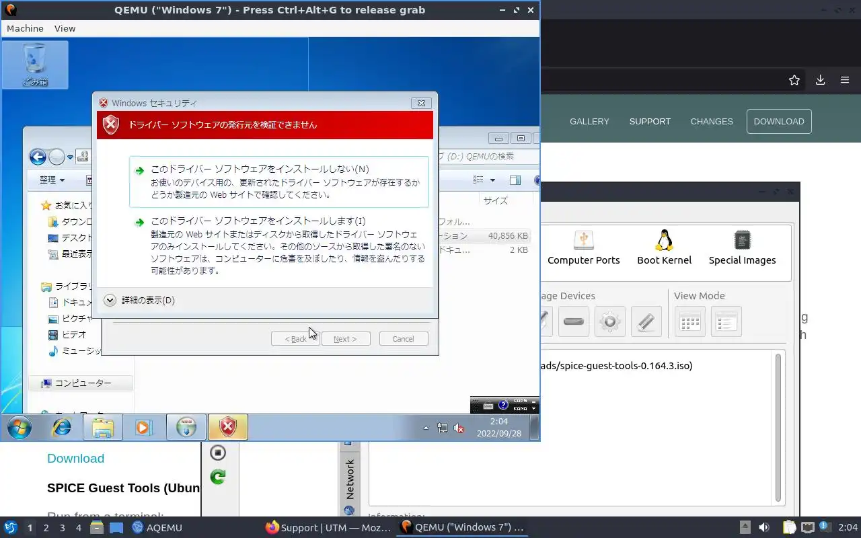Click the AQEMU device list scrollbar
Viewport: 861px width, 538px height.
tap(779, 428)
